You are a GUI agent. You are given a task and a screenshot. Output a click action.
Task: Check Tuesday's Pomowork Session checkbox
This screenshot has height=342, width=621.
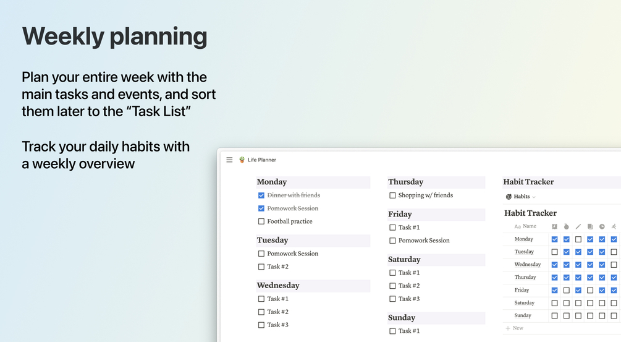point(261,254)
